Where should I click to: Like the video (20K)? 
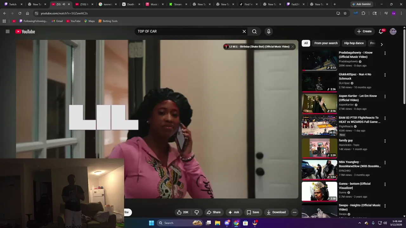(183, 212)
